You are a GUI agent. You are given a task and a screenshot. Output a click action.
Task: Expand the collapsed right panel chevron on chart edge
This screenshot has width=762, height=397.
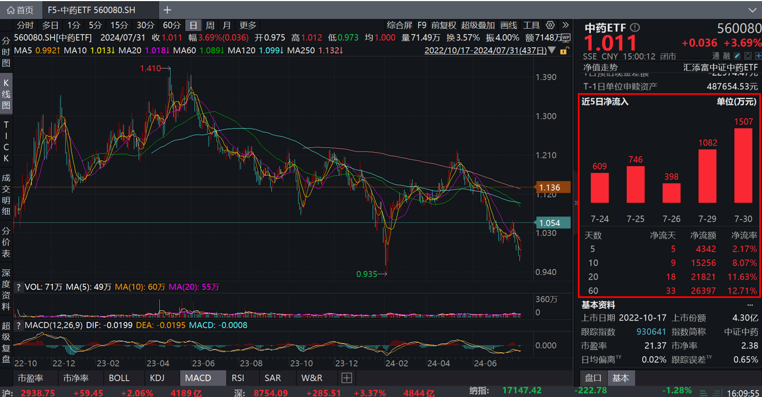(x=576, y=203)
